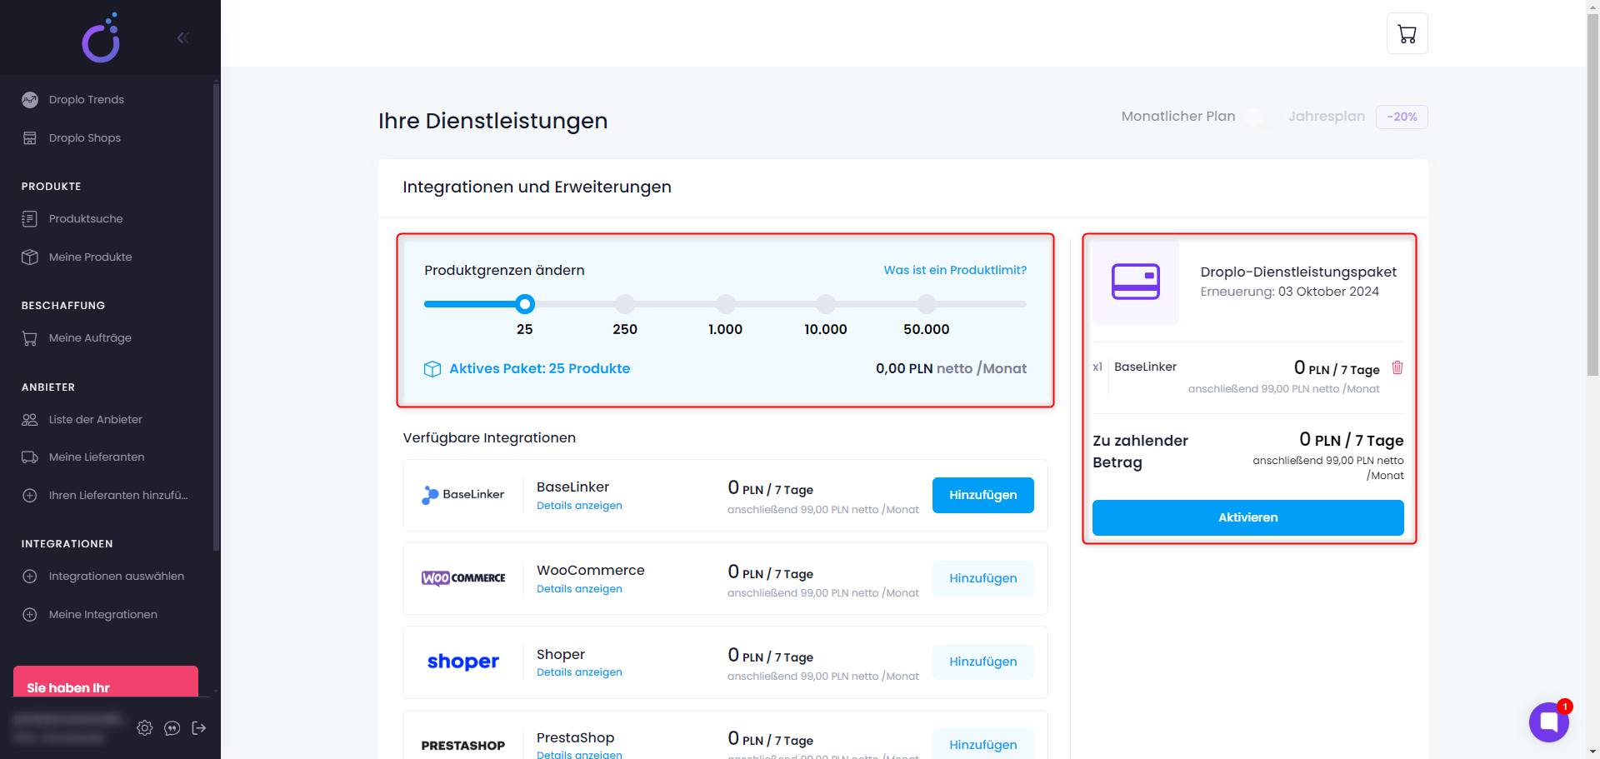Select the Monatlicher Plan label

1177,116
